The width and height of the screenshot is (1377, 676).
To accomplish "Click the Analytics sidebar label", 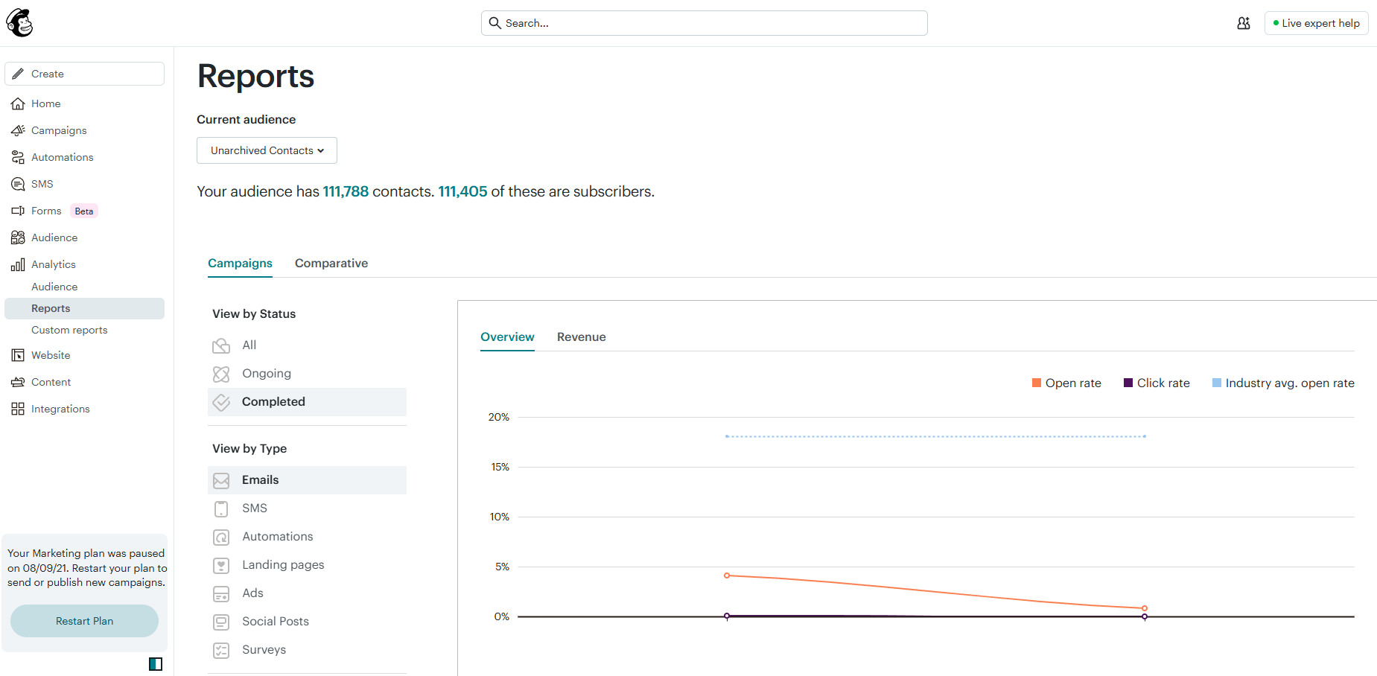I will [x=54, y=264].
